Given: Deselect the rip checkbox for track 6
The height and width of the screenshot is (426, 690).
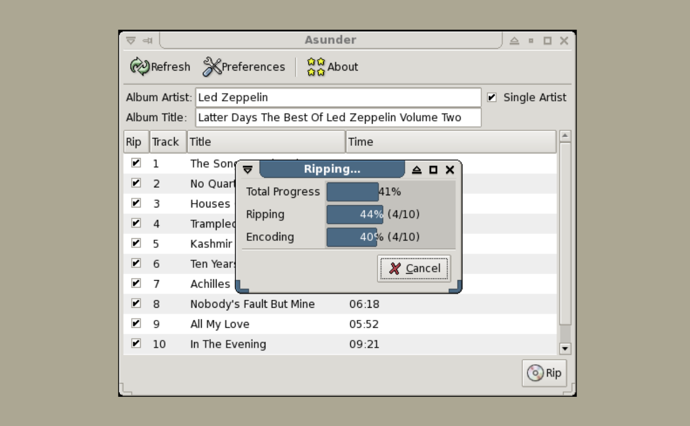Looking at the screenshot, I should [x=136, y=264].
